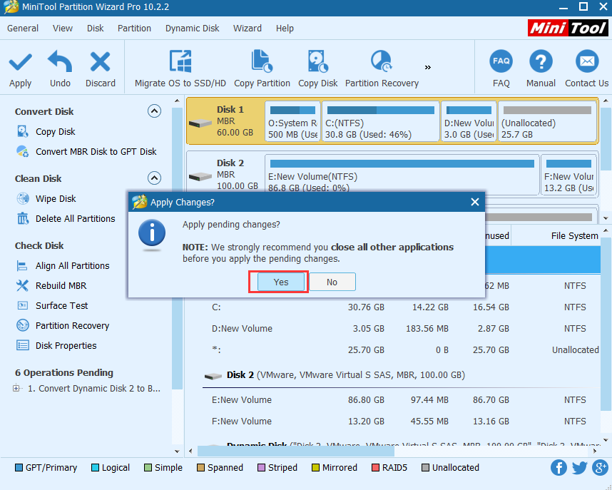This screenshot has height=490, width=612.
Task: Select the D:New Volume block on Disk 1
Action: coord(469,121)
